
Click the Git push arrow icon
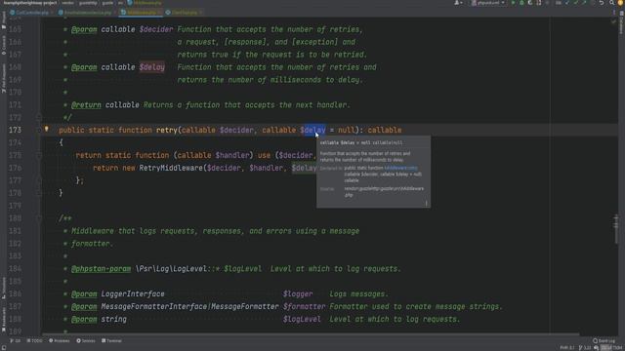pyautogui.click(x=584, y=3)
